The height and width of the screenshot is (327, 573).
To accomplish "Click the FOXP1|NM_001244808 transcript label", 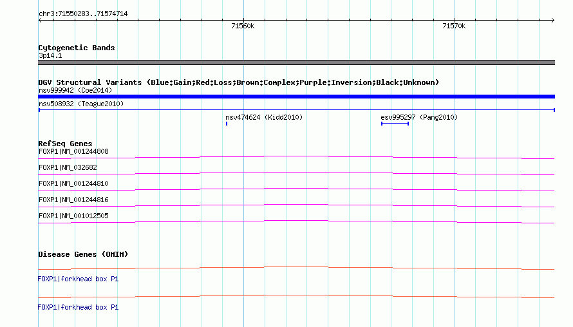I will 73,151.
